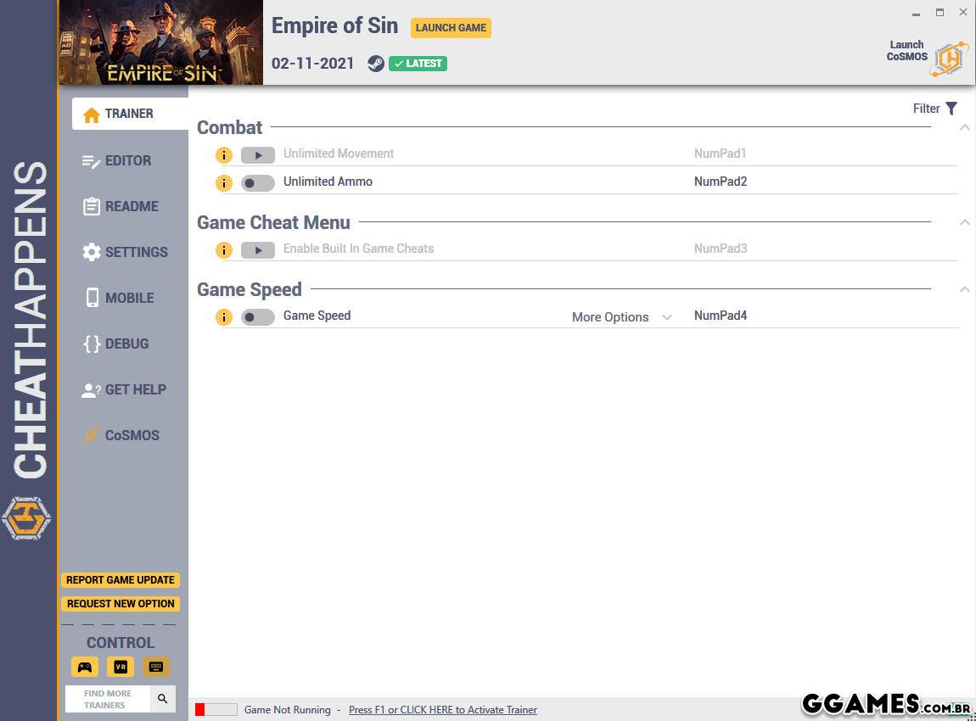Click the Find More Trainers search field

tap(108, 699)
